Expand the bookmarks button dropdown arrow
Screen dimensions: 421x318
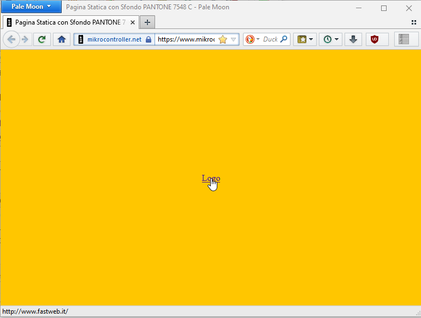[311, 39]
